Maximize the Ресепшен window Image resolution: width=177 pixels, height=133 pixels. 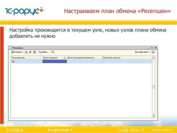(x=152, y=48)
